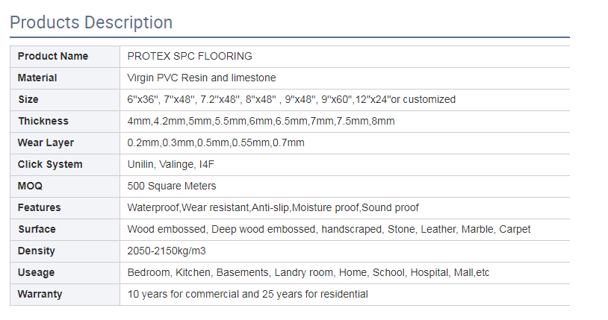Select the Thickness label cell
The height and width of the screenshot is (320, 608).
tap(43, 121)
